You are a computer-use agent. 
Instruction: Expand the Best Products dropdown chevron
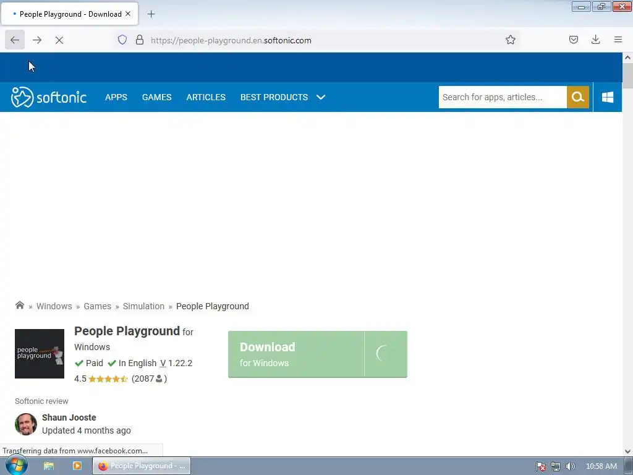(321, 97)
